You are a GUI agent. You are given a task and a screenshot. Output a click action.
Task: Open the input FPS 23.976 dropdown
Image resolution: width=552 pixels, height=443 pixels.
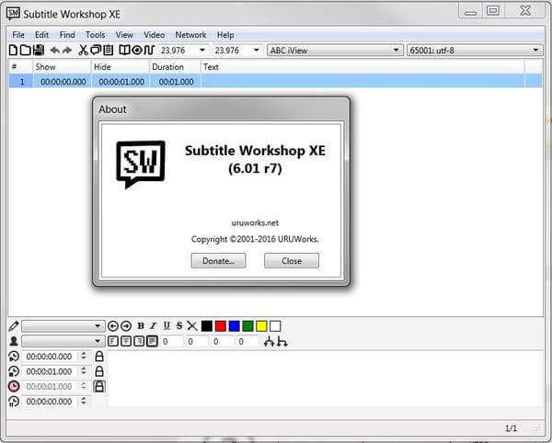pyautogui.click(x=202, y=51)
